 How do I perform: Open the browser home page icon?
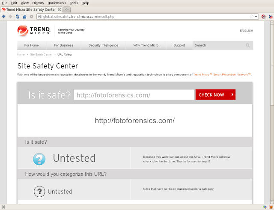(25, 17)
